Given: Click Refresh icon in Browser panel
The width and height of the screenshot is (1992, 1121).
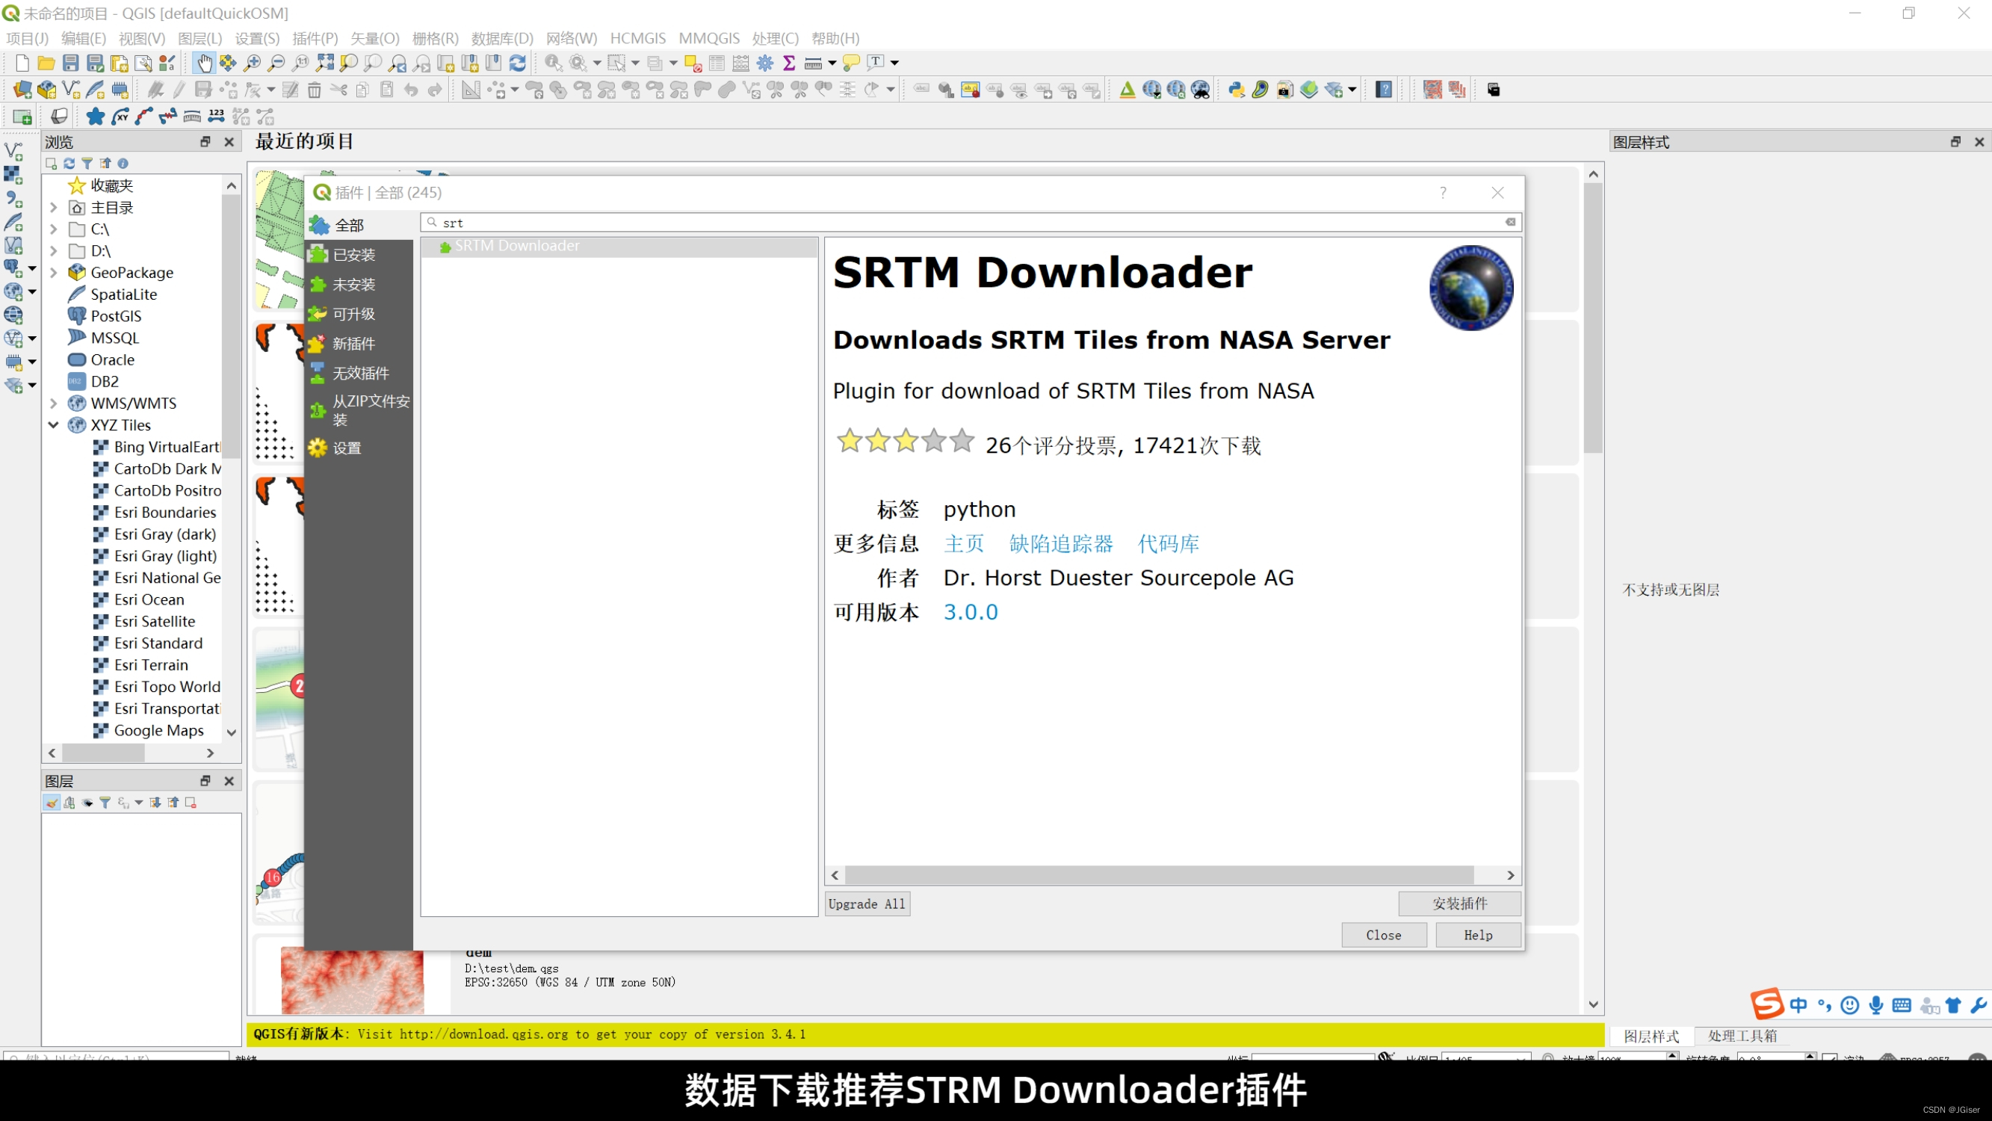Looking at the screenshot, I should 69,163.
